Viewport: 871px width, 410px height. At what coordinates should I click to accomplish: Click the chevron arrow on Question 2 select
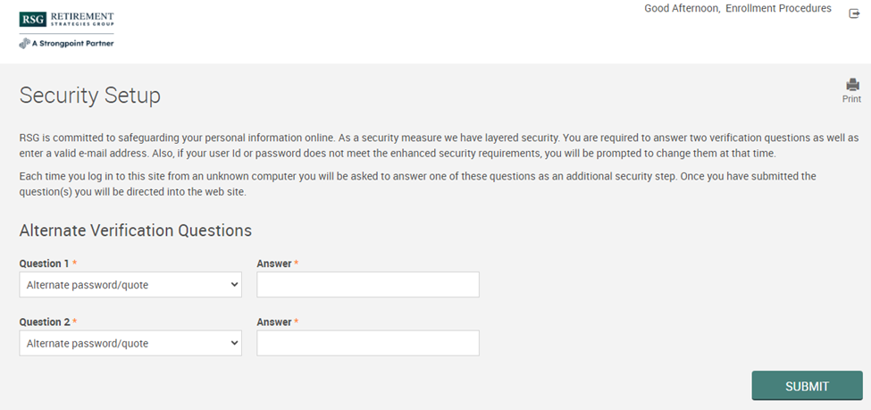234,343
